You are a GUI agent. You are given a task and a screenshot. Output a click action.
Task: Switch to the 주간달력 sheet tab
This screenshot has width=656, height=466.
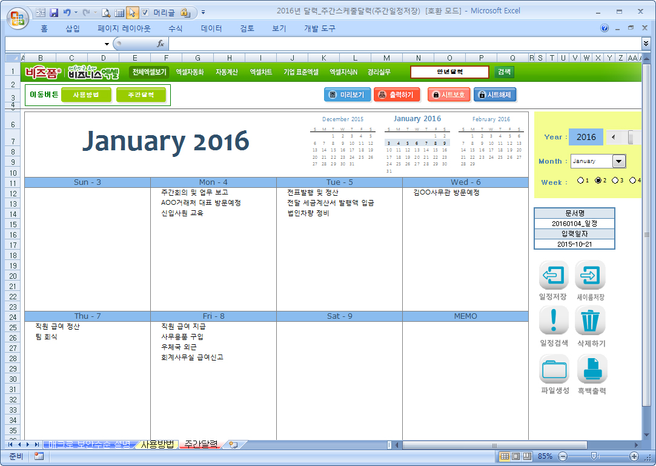(201, 445)
